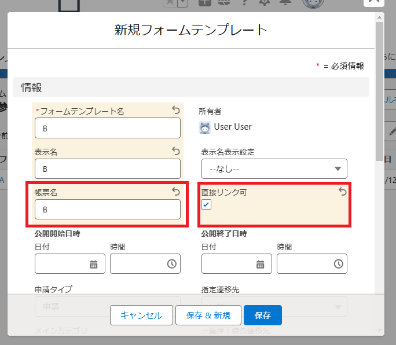Uncheck the 直接リンク可 checkbox
The width and height of the screenshot is (396, 345).
[x=206, y=204]
